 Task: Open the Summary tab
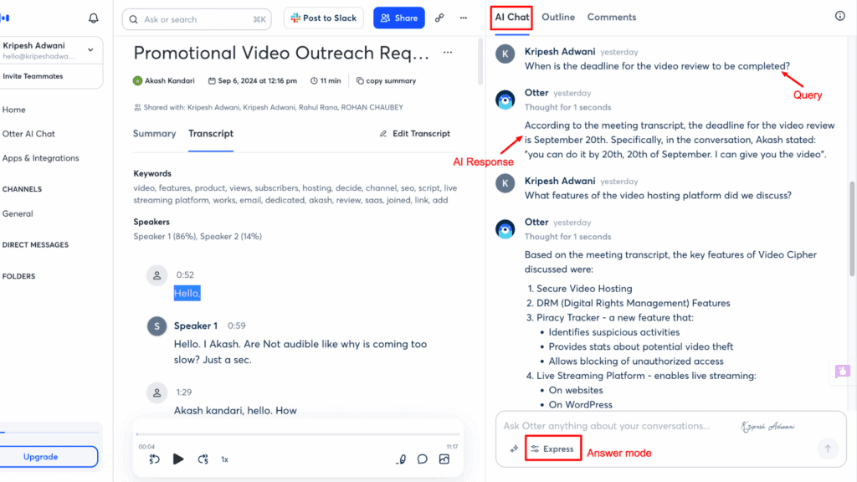point(154,133)
